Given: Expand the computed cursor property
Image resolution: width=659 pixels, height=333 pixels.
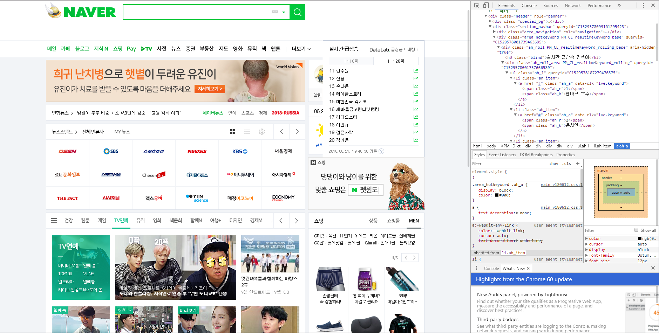Looking at the screenshot, I should tap(586, 244).
